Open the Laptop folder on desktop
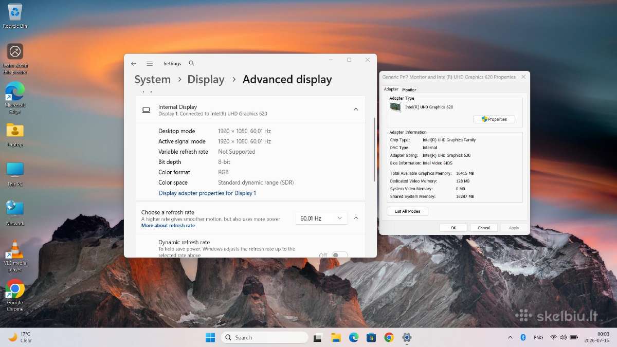This screenshot has width=617, height=347. (x=15, y=135)
